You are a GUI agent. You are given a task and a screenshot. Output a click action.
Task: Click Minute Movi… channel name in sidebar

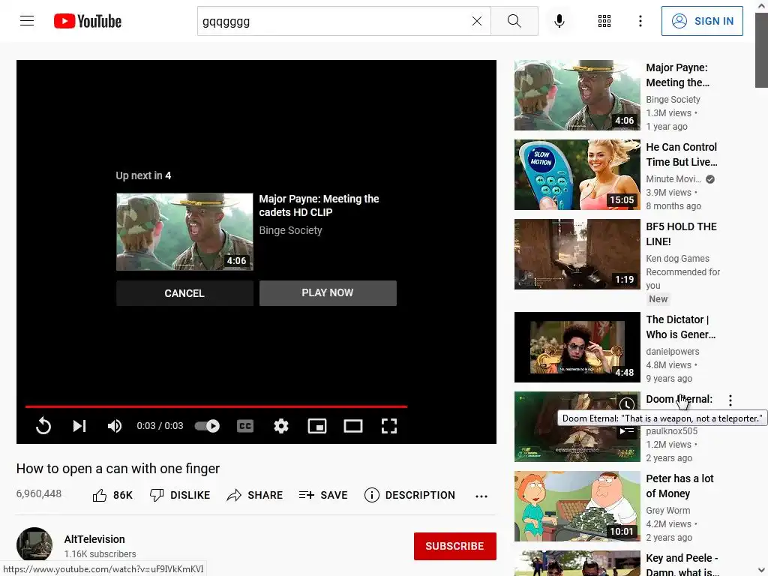coord(673,178)
